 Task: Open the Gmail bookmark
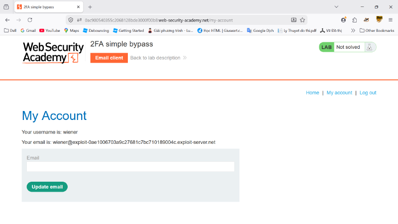tap(28, 30)
